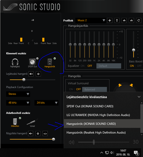
Task: Collapse the Lejátszóeszköz kiválasztása list chevron
Action: (x=139, y=97)
